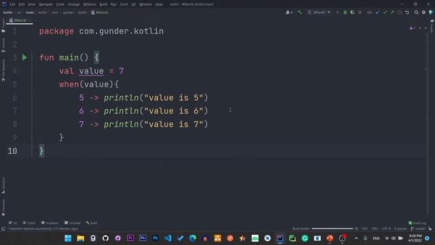The width and height of the screenshot is (435, 245).
Task: Click the Build progress bar in status bar
Action: [x=332, y=229]
